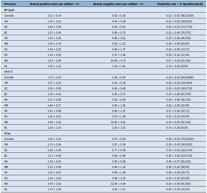The image size is (207, 193).
Task: Select the value 32.59 ± 4.54
Action: 119,183
